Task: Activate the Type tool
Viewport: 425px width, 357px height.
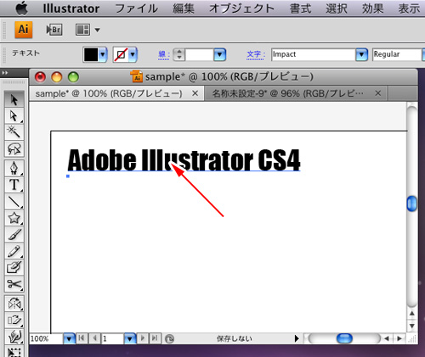Action: point(14,185)
